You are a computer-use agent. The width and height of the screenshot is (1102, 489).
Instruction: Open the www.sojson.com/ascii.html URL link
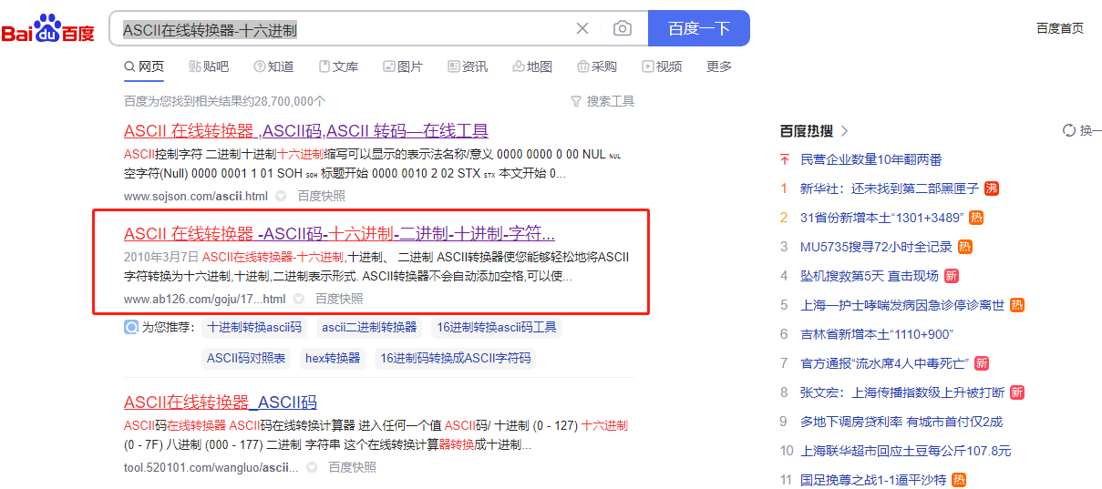196,196
